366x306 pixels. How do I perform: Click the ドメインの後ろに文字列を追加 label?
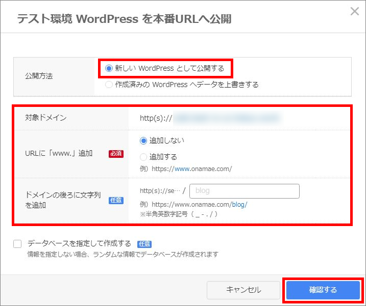[x=63, y=200]
